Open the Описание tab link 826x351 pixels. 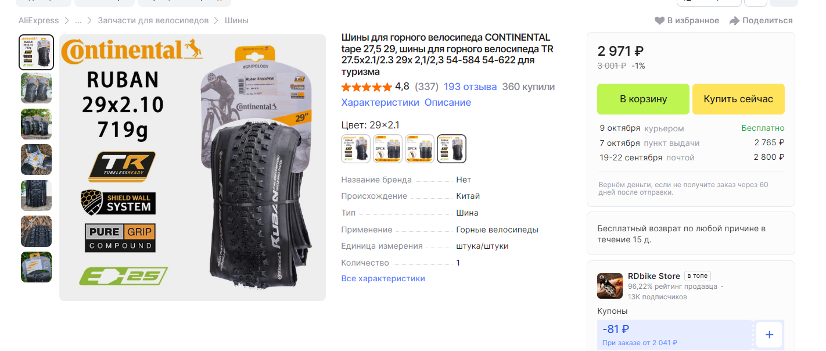(448, 102)
